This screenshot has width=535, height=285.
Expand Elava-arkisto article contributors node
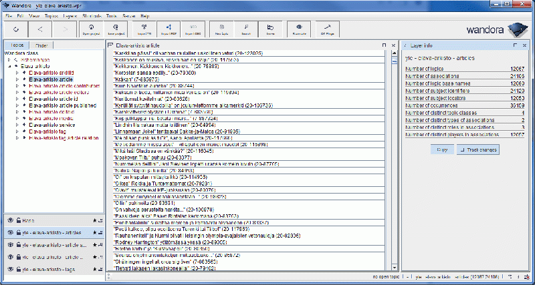click(x=17, y=85)
